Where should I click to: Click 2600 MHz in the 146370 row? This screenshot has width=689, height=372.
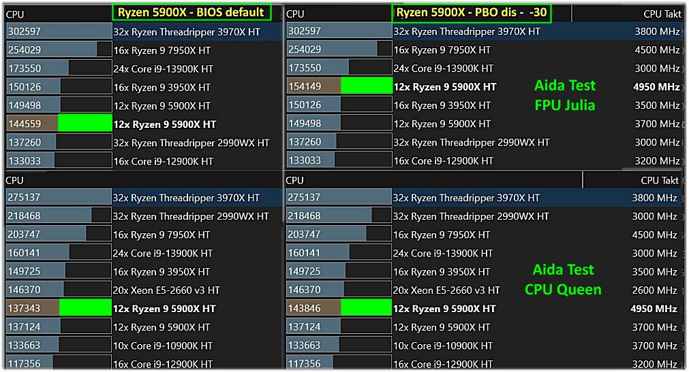click(x=655, y=290)
